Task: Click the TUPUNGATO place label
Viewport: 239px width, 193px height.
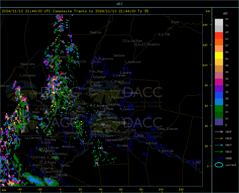Action: click(48, 151)
